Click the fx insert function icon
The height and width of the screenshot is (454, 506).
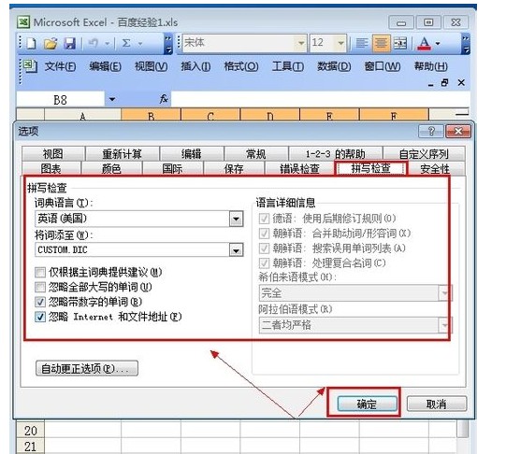click(164, 99)
